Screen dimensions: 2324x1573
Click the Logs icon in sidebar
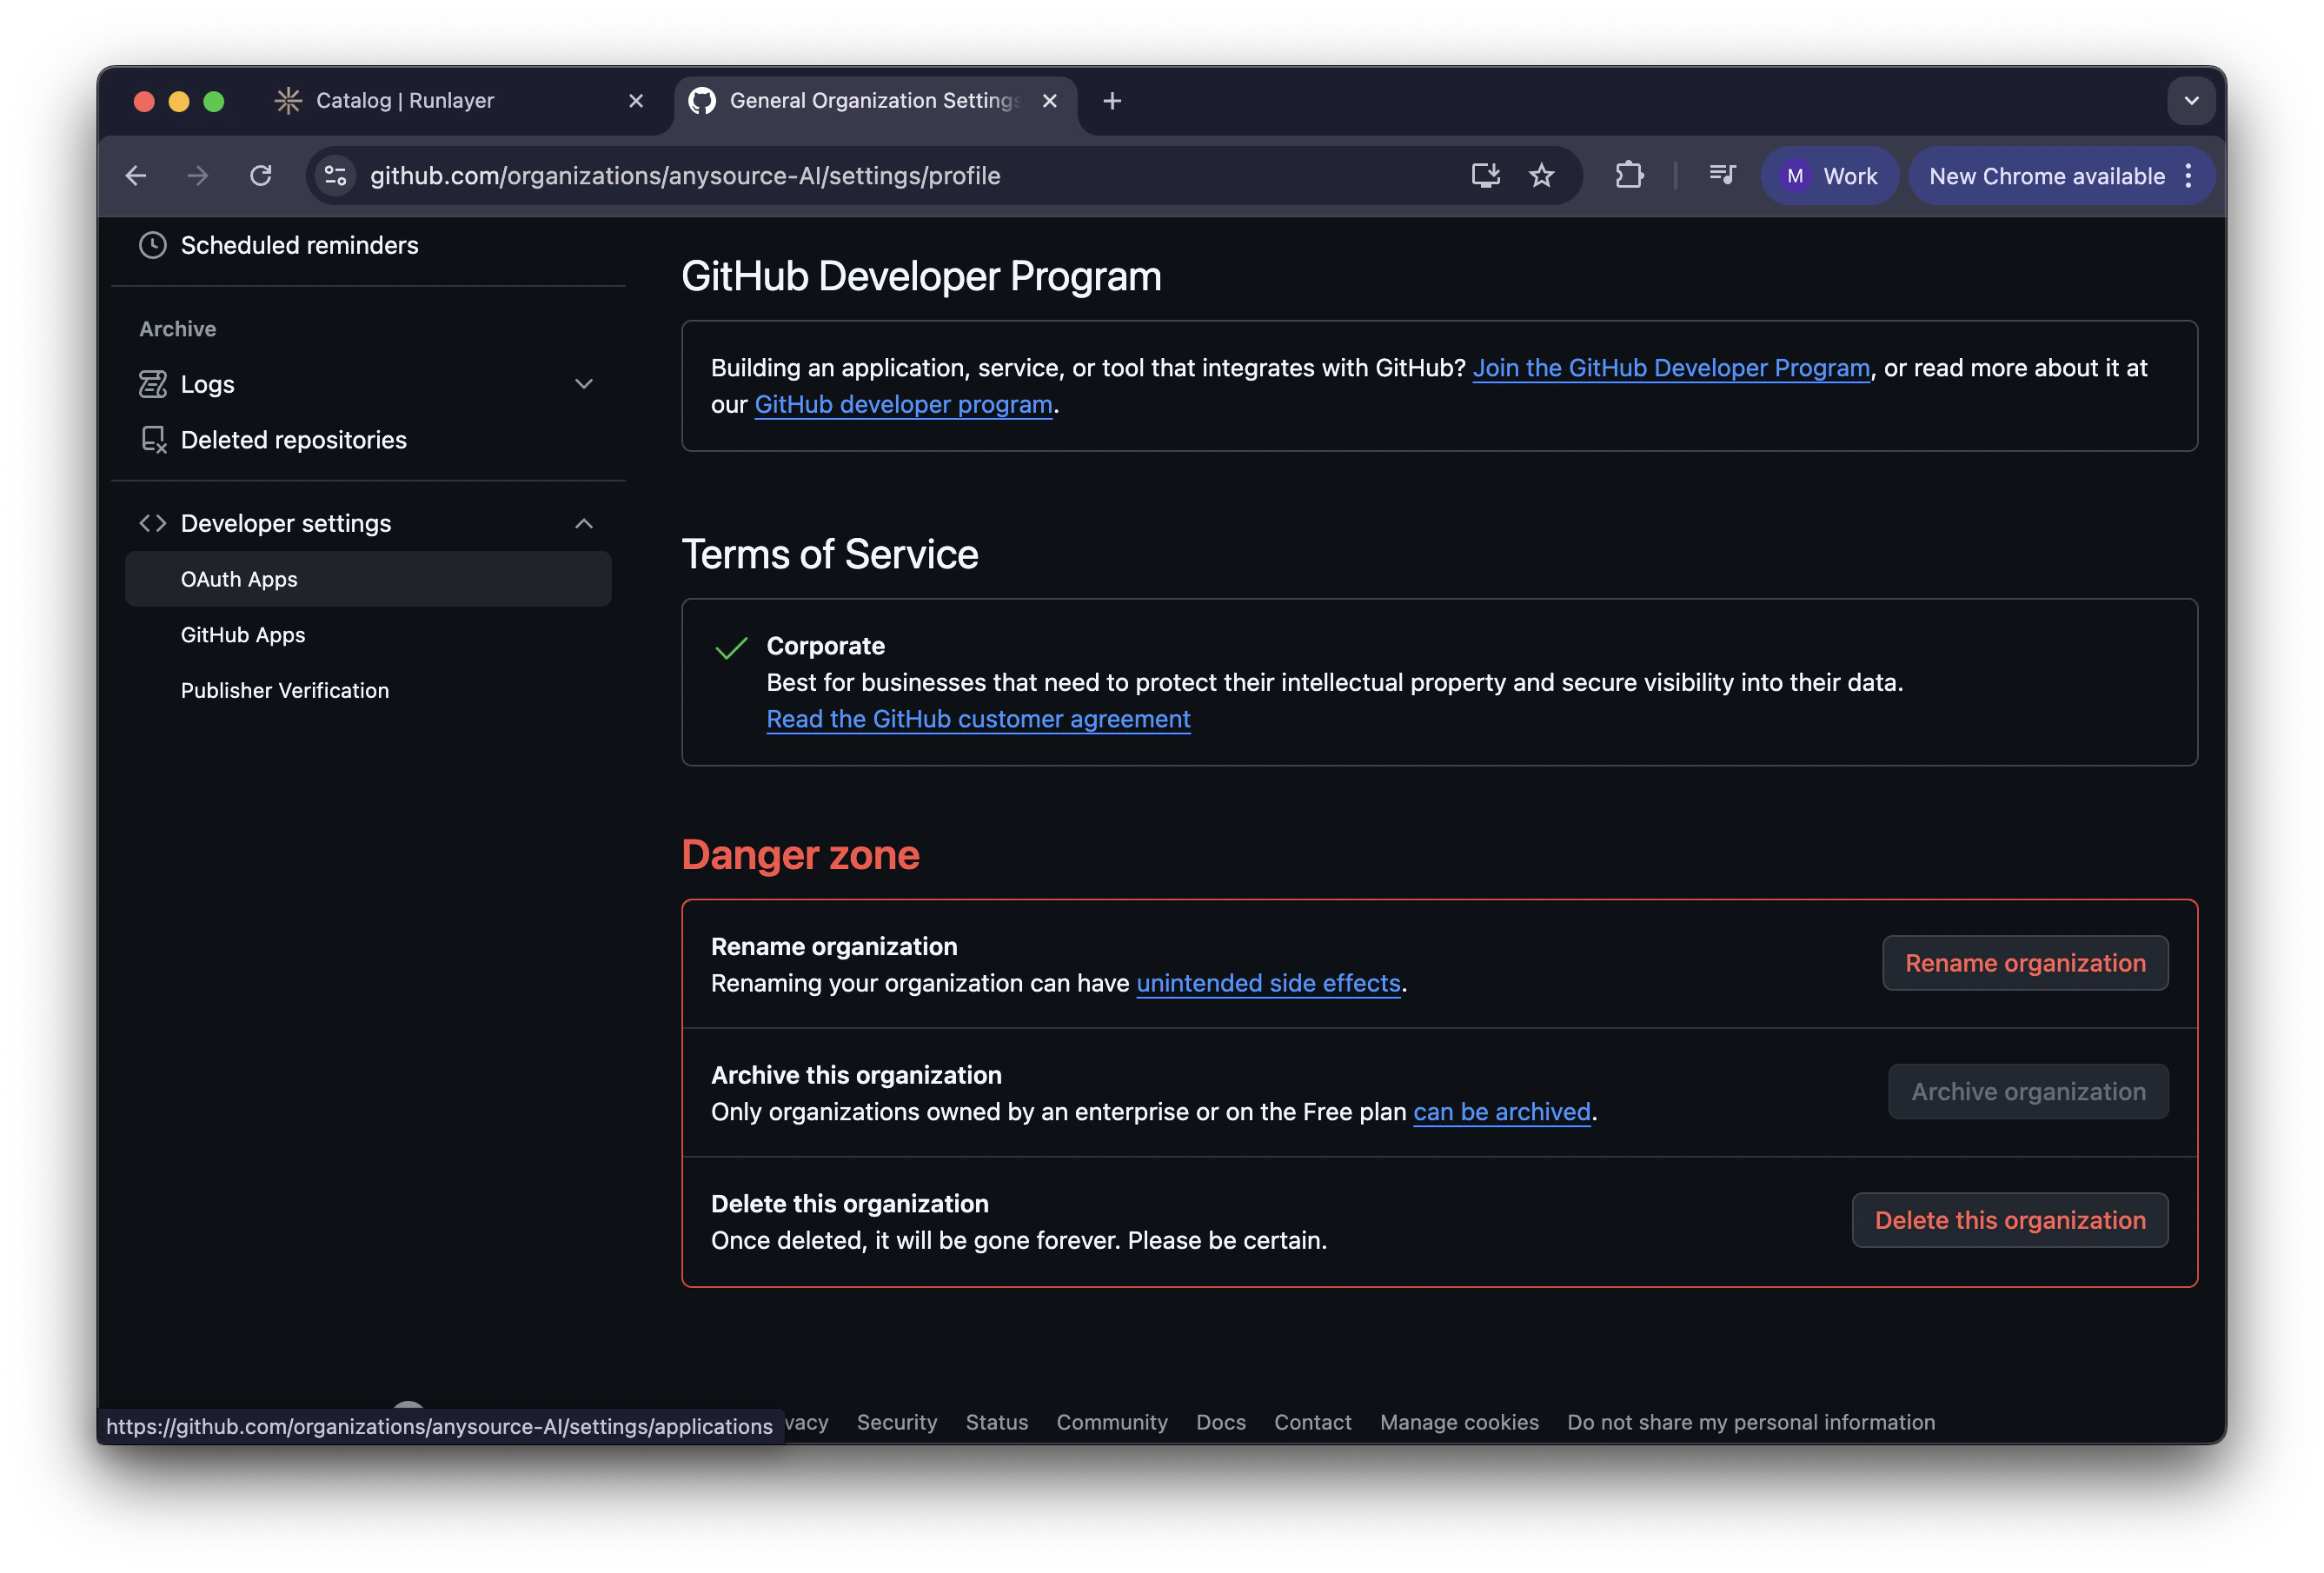(153, 384)
